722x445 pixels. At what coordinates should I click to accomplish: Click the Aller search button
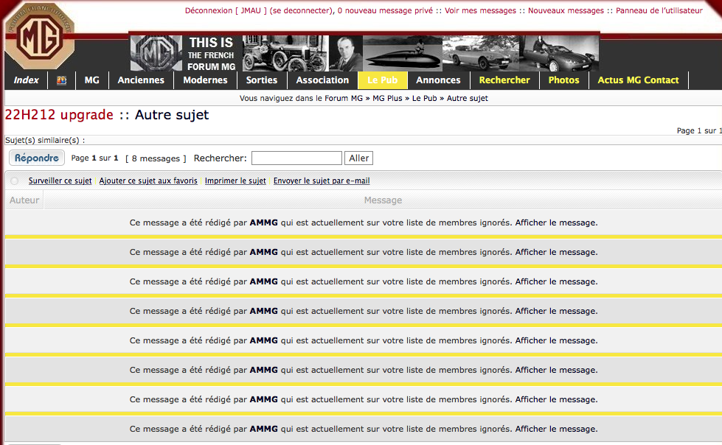click(358, 158)
